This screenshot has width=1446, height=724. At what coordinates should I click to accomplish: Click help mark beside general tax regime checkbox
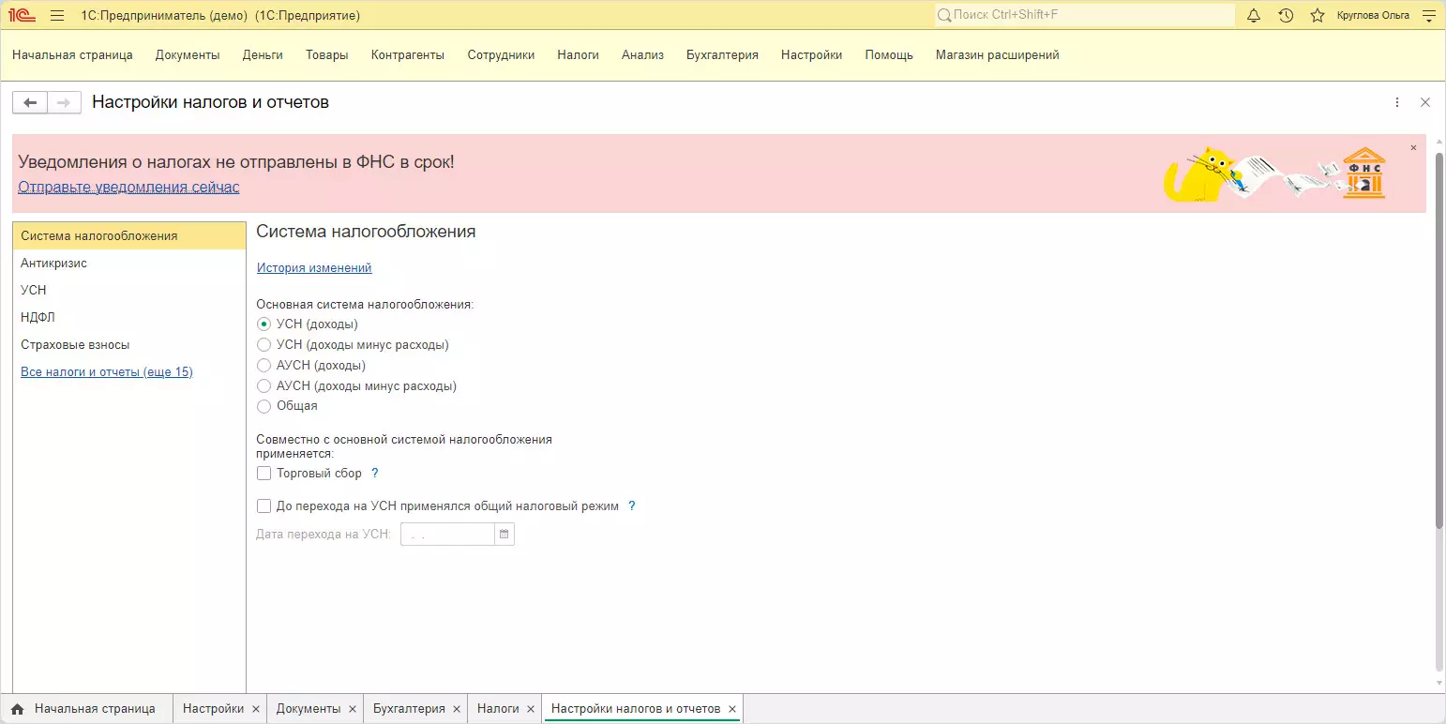[632, 506]
